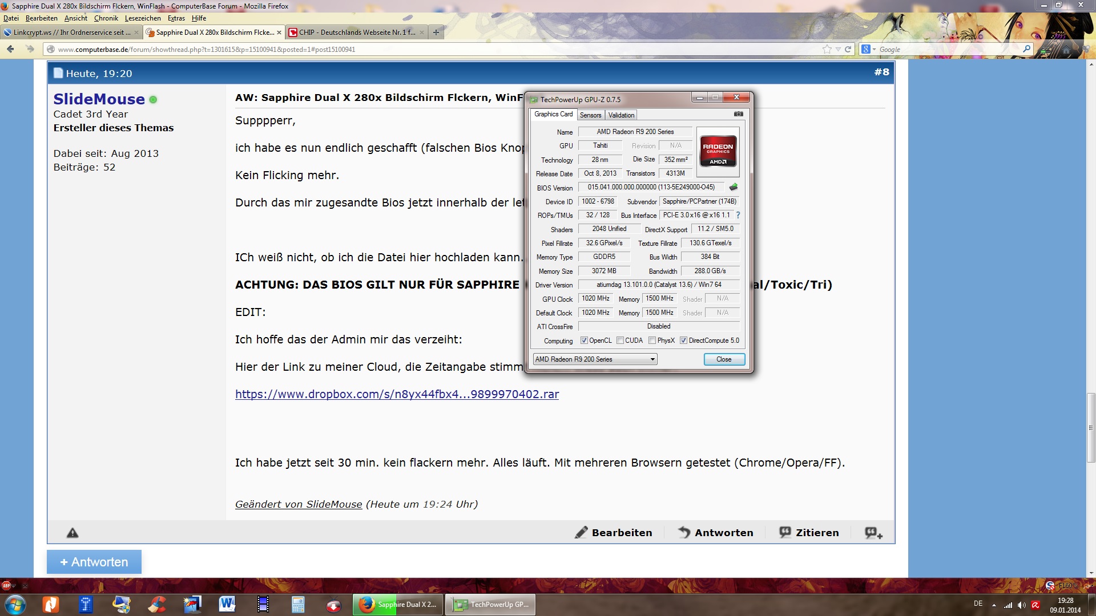Expand the AMD Radeon R9 200 Series dropdown
The image size is (1096, 616).
point(652,359)
